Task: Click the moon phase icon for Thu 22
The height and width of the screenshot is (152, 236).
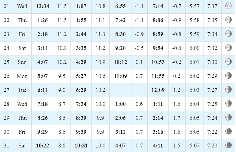Action: pos(228,20)
